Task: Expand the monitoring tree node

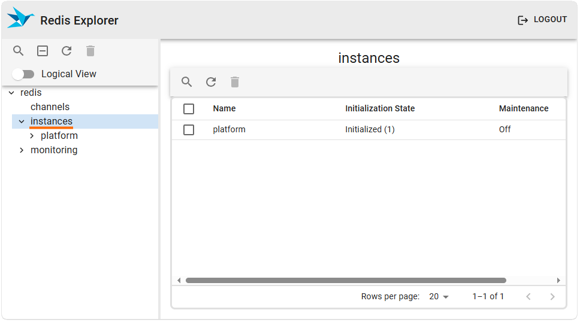Action: pyautogui.click(x=22, y=150)
